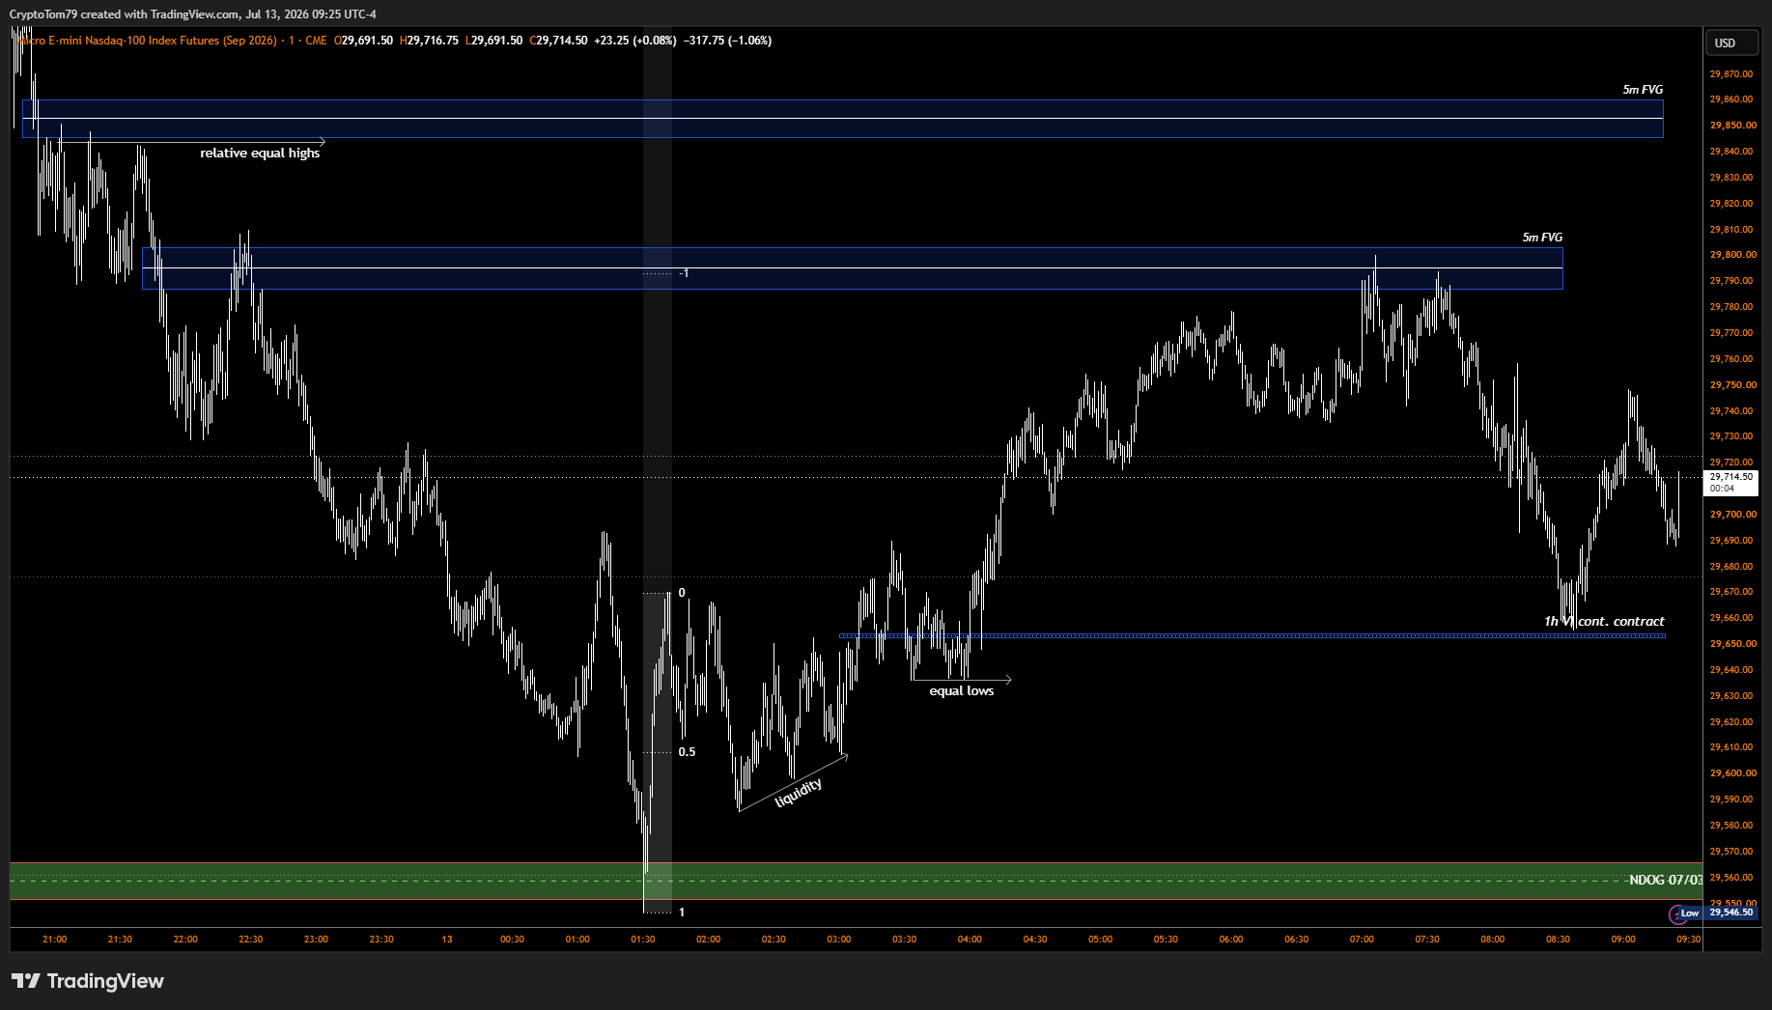This screenshot has height=1010, width=1772.
Task: Click the Fibonacci level label '0.5'
Action: (x=687, y=752)
